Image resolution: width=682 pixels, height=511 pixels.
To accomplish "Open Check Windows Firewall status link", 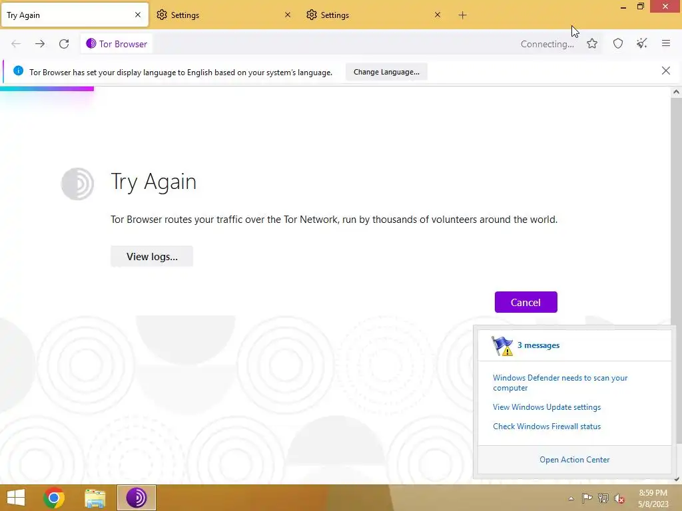I will (547, 426).
